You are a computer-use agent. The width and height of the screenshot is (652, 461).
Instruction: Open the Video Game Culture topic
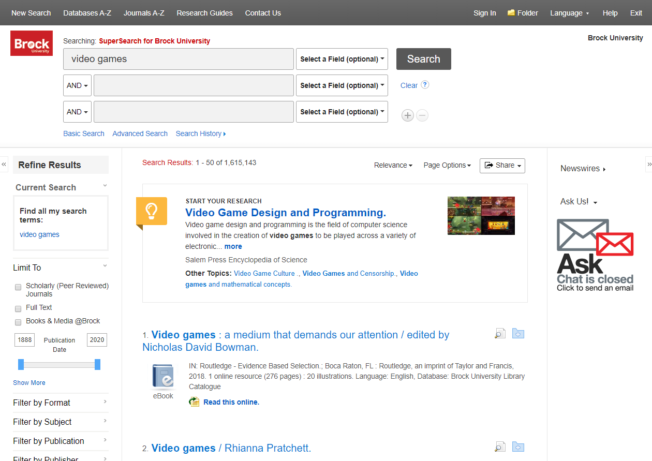(x=264, y=273)
